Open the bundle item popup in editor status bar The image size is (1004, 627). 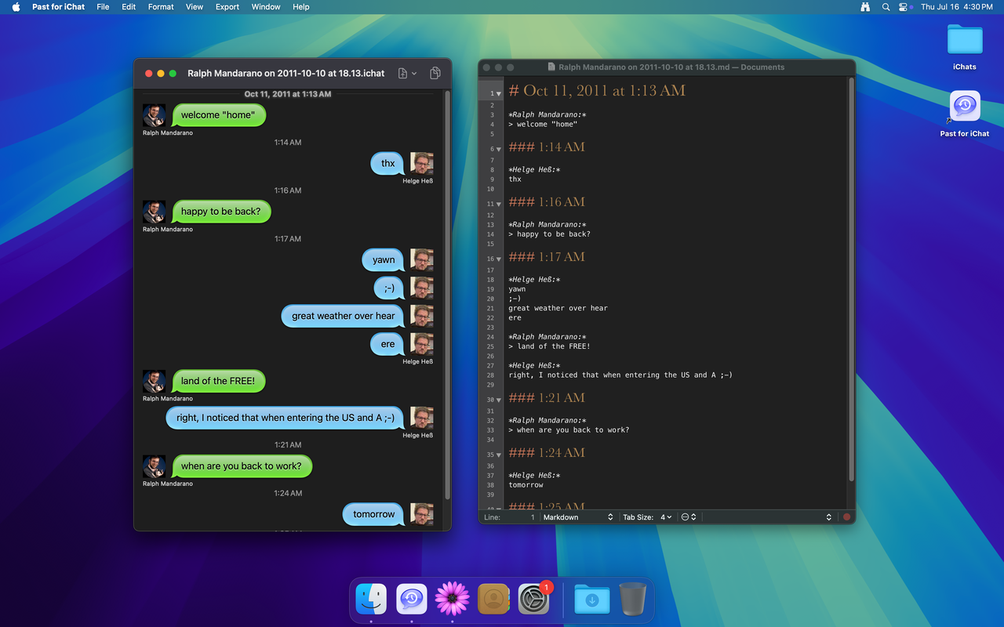pos(689,517)
